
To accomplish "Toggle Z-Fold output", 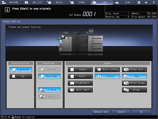I will 107,76.
